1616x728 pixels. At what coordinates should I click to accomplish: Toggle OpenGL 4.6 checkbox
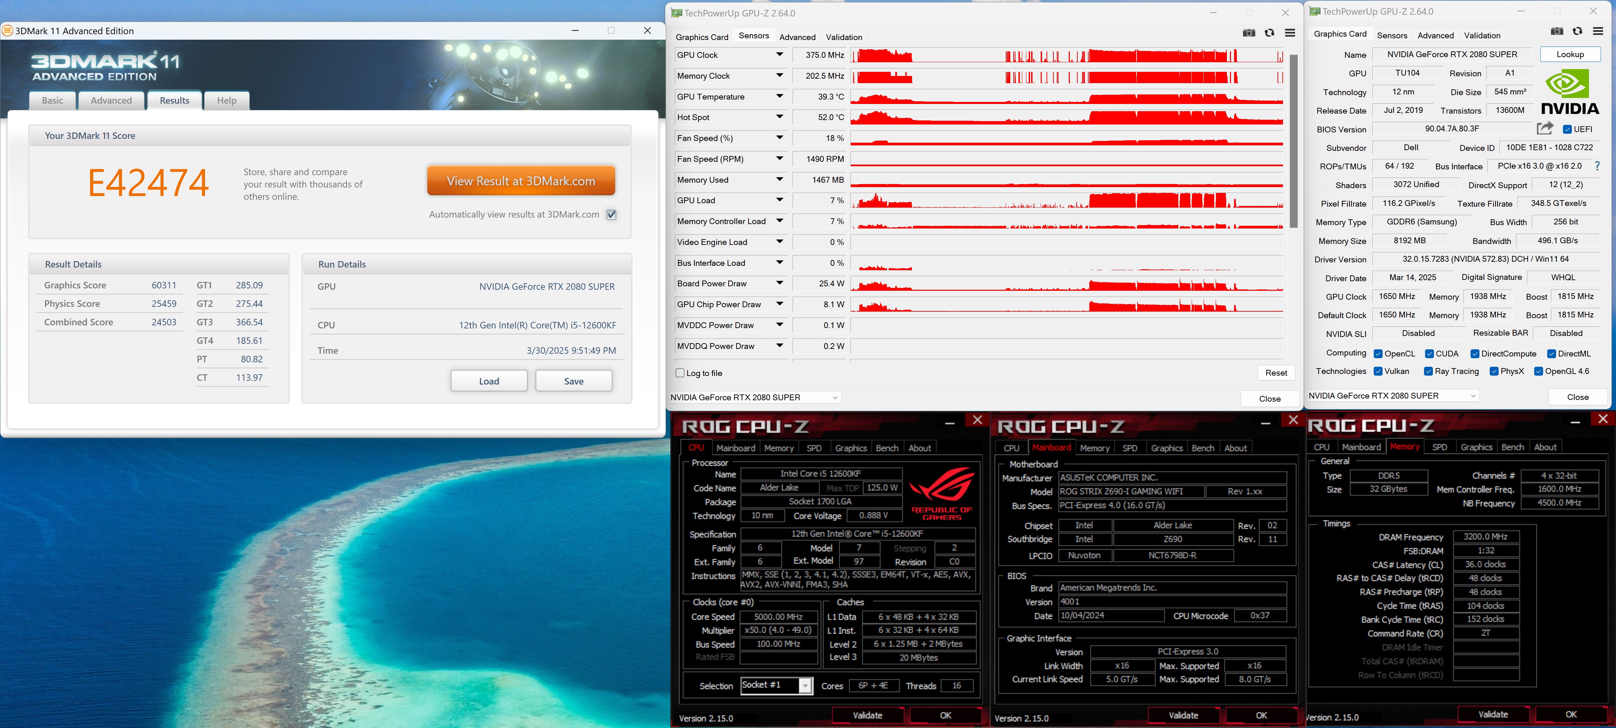click(x=1538, y=371)
